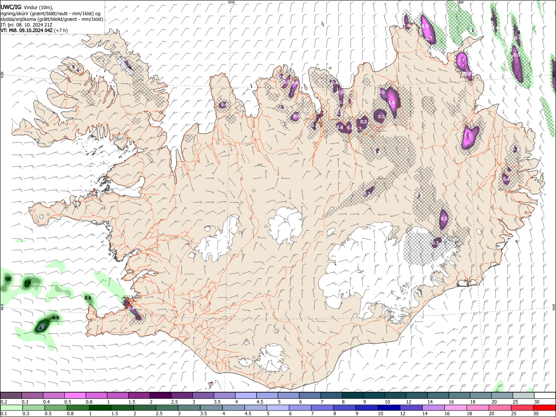Image resolution: width=556 pixels, height=417 pixels.
Task: Pick the rain legend swatch labeled 12
Action: (x=411, y=408)
